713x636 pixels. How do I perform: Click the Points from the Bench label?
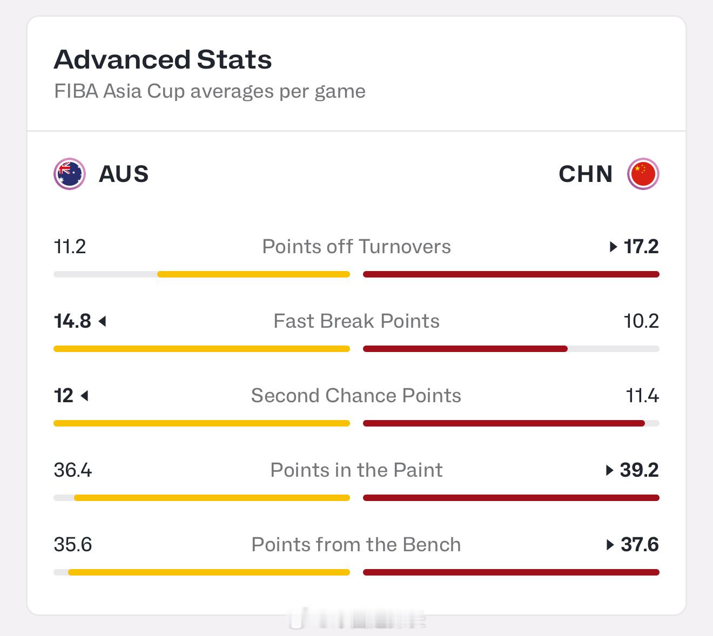(356, 545)
